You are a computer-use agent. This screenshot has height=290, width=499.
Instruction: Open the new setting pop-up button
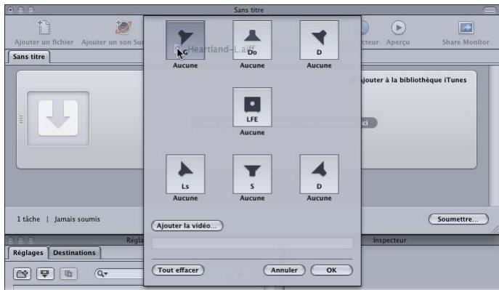point(45,274)
